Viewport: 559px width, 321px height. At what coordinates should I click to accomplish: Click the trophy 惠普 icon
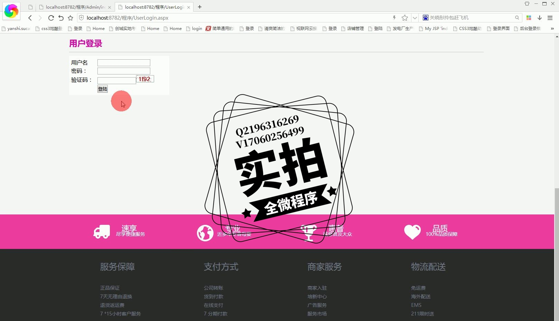pyautogui.click(x=309, y=233)
